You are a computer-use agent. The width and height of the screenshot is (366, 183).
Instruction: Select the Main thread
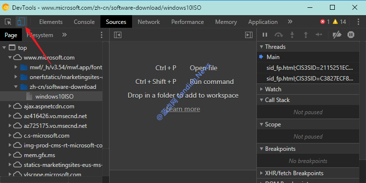pyautogui.click(x=308, y=57)
